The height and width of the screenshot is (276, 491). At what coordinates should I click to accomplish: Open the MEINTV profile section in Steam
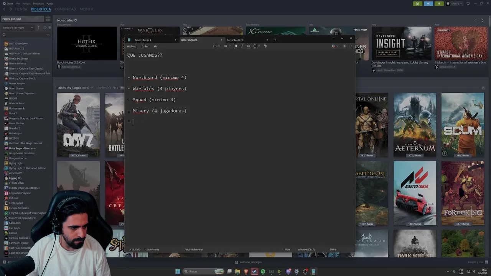coord(86,9)
